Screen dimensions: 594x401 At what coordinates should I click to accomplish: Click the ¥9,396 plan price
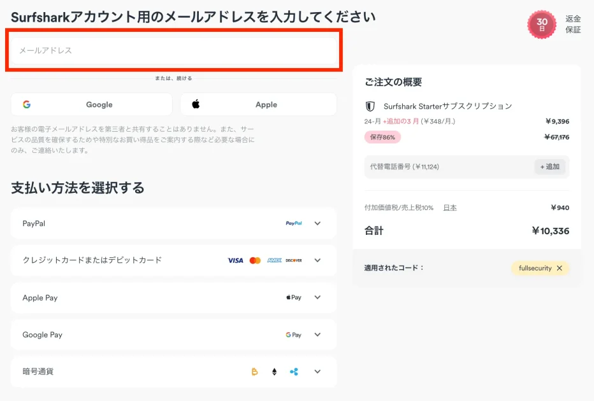click(x=557, y=122)
